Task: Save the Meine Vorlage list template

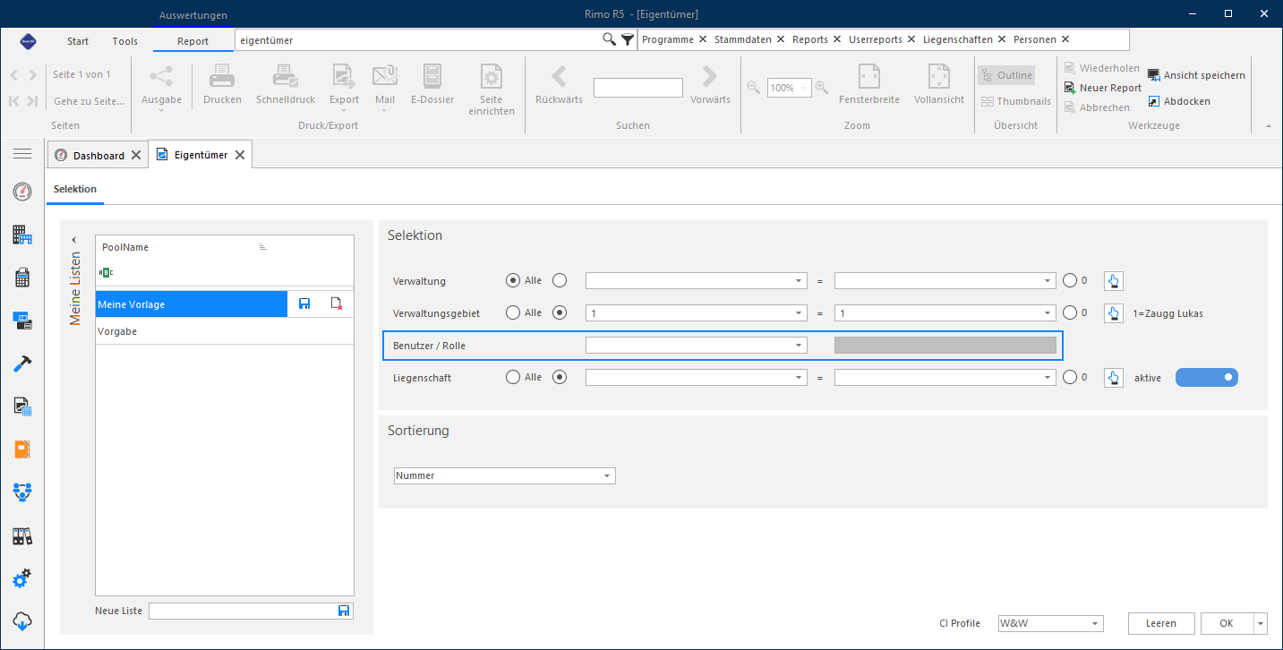Action: pos(304,304)
